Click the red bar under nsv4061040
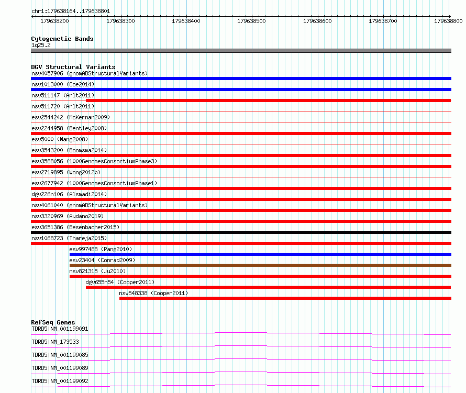 [241, 210]
